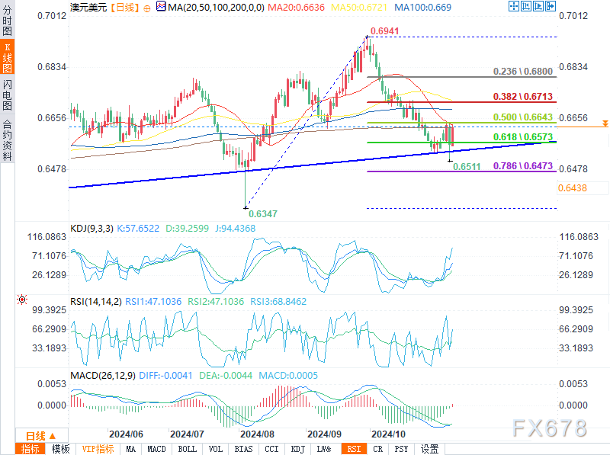Viewport: 610px width, 455px height.
Task: Toggle the BOLL indicator
Action: pyautogui.click(x=187, y=449)
